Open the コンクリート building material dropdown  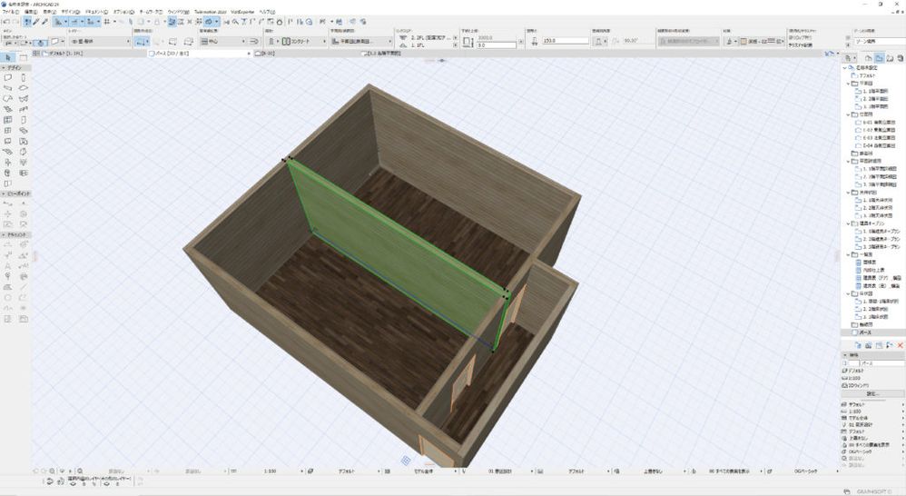click(300, 41)
